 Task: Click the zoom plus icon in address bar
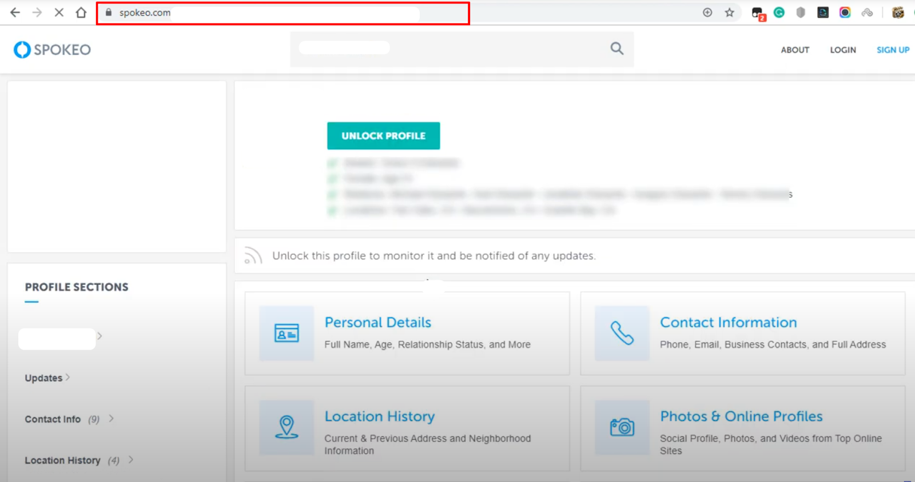point(707,13)
